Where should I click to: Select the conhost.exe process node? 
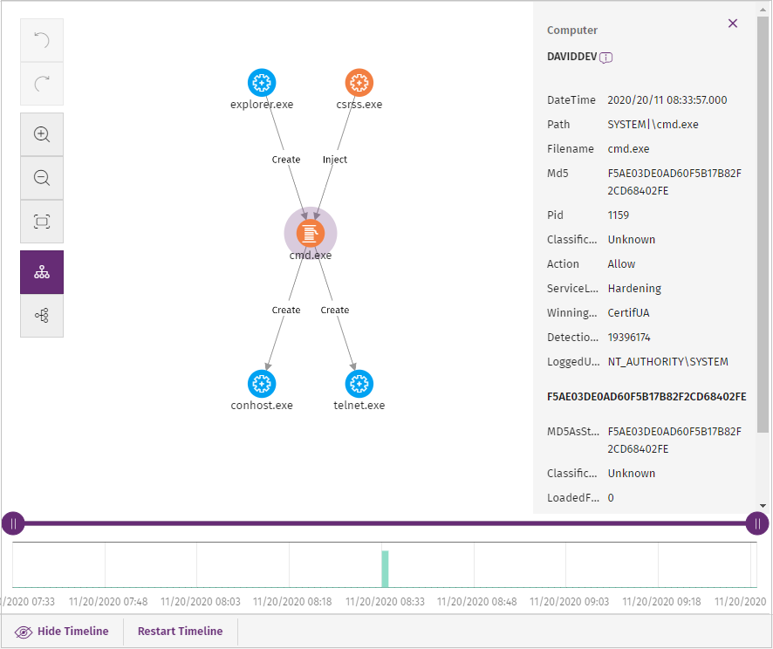pyautogui.click(x=262, y=384)
